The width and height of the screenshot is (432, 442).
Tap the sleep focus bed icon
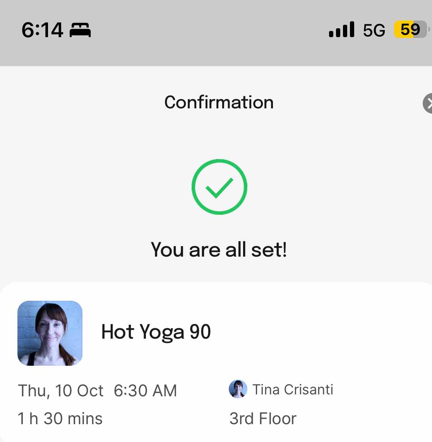pos(80,30)
